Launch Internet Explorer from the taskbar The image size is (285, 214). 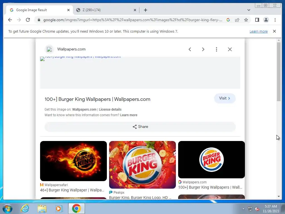pos(25,208)
